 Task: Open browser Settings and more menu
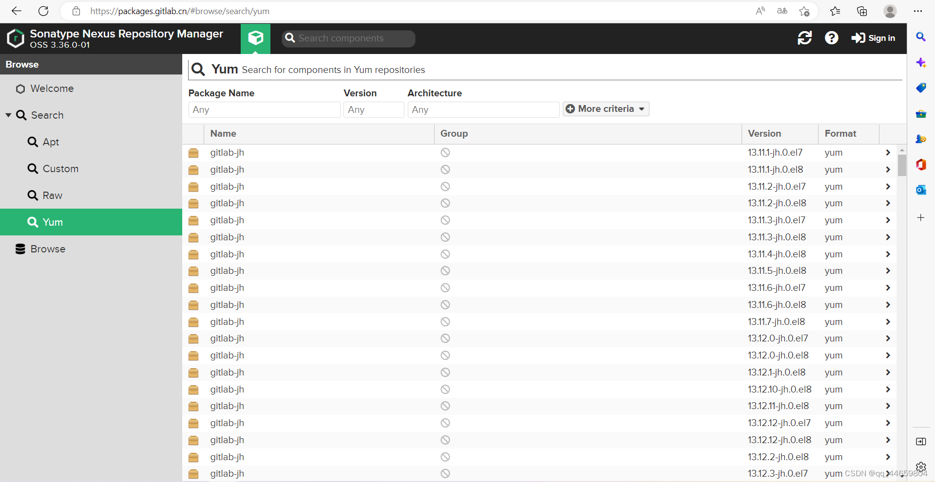918,11
